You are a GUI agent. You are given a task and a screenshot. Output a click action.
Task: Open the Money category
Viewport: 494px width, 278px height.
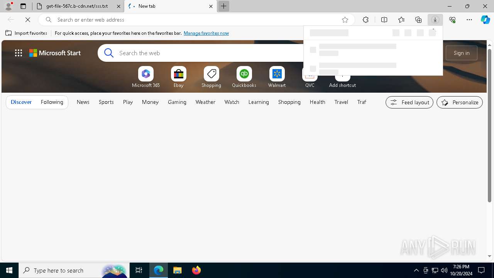point(150,102)
